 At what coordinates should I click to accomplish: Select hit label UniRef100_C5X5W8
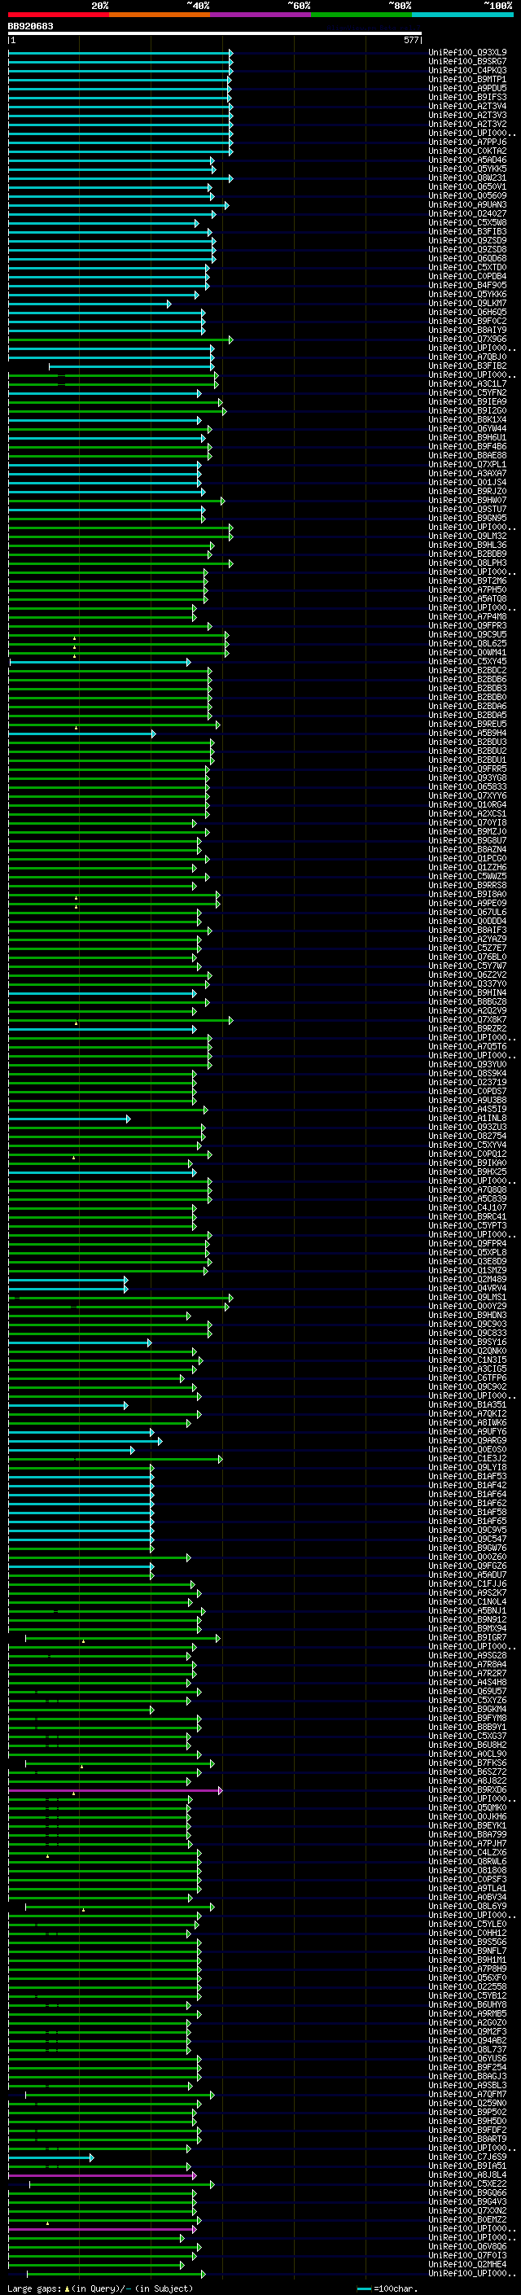coord(467,223)
